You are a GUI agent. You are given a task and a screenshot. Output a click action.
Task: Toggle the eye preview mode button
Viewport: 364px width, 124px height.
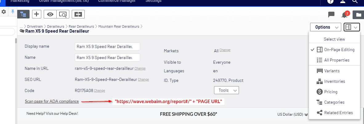51,14
